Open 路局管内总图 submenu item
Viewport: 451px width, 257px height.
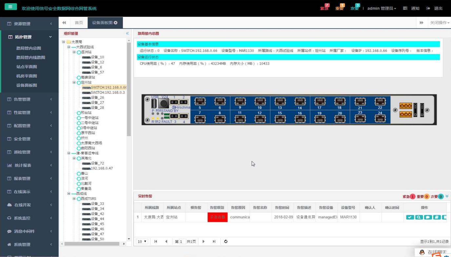pos(29,48)
